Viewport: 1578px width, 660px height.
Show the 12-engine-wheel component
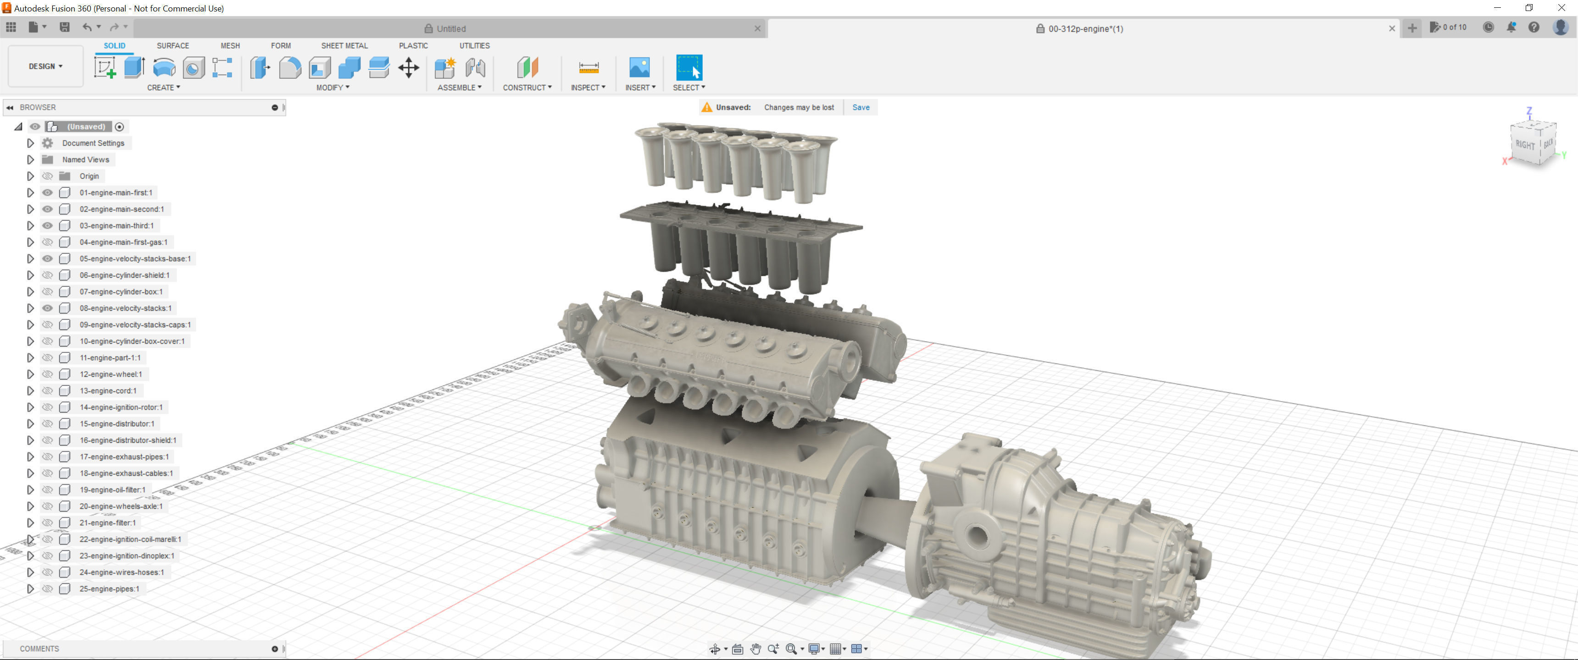[47, 374]
